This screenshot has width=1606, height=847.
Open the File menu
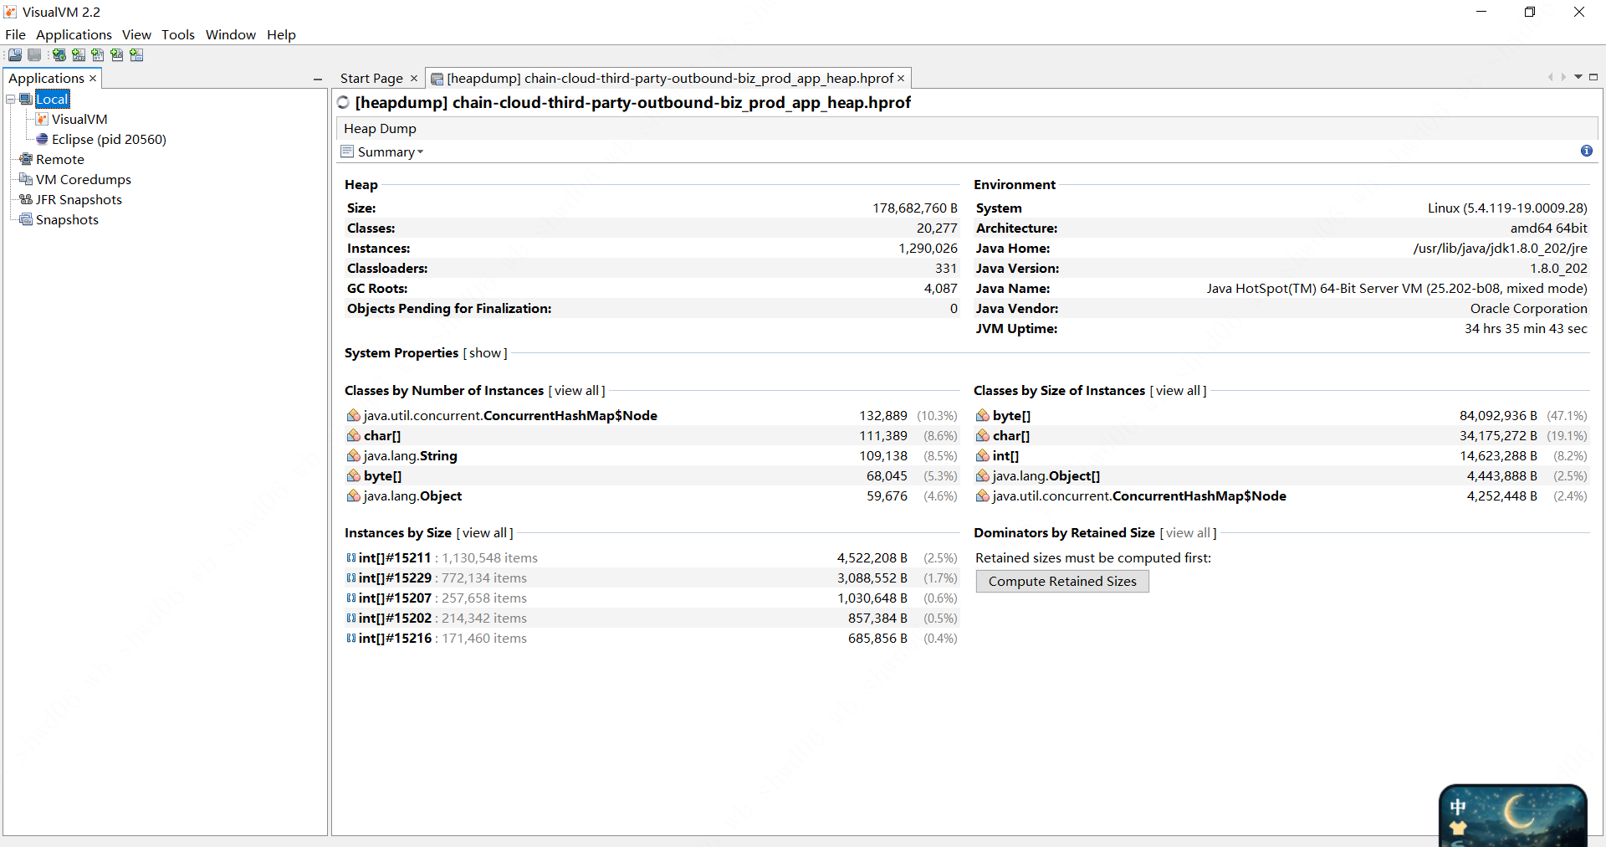15,34
